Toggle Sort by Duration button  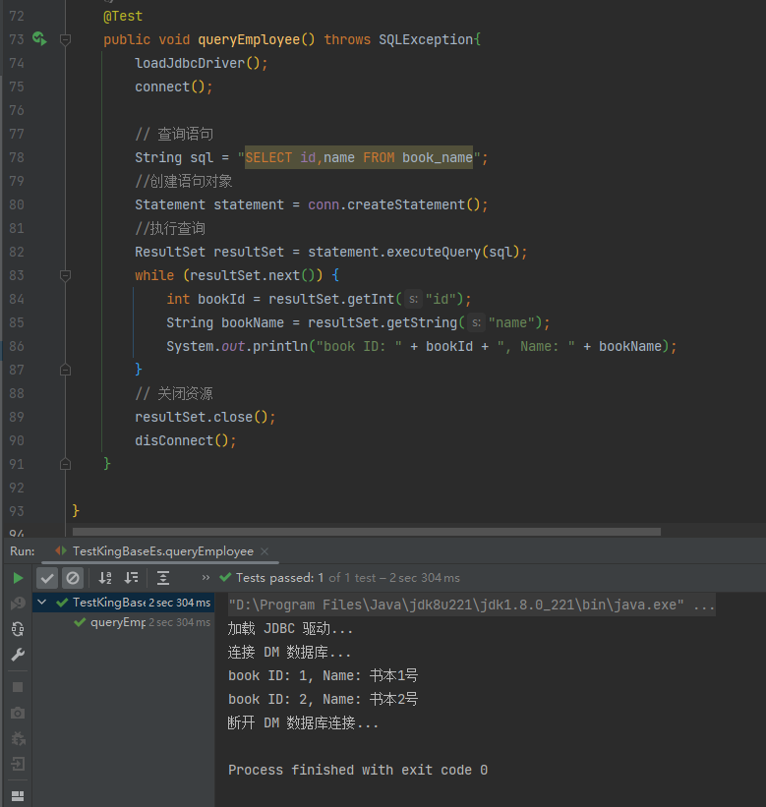coord(131,578)
